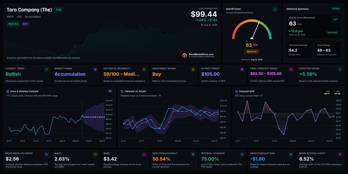Click the Mean Absolute Error card icon
The width and height of the screenshot is (348, 174).
coord(46,154)
